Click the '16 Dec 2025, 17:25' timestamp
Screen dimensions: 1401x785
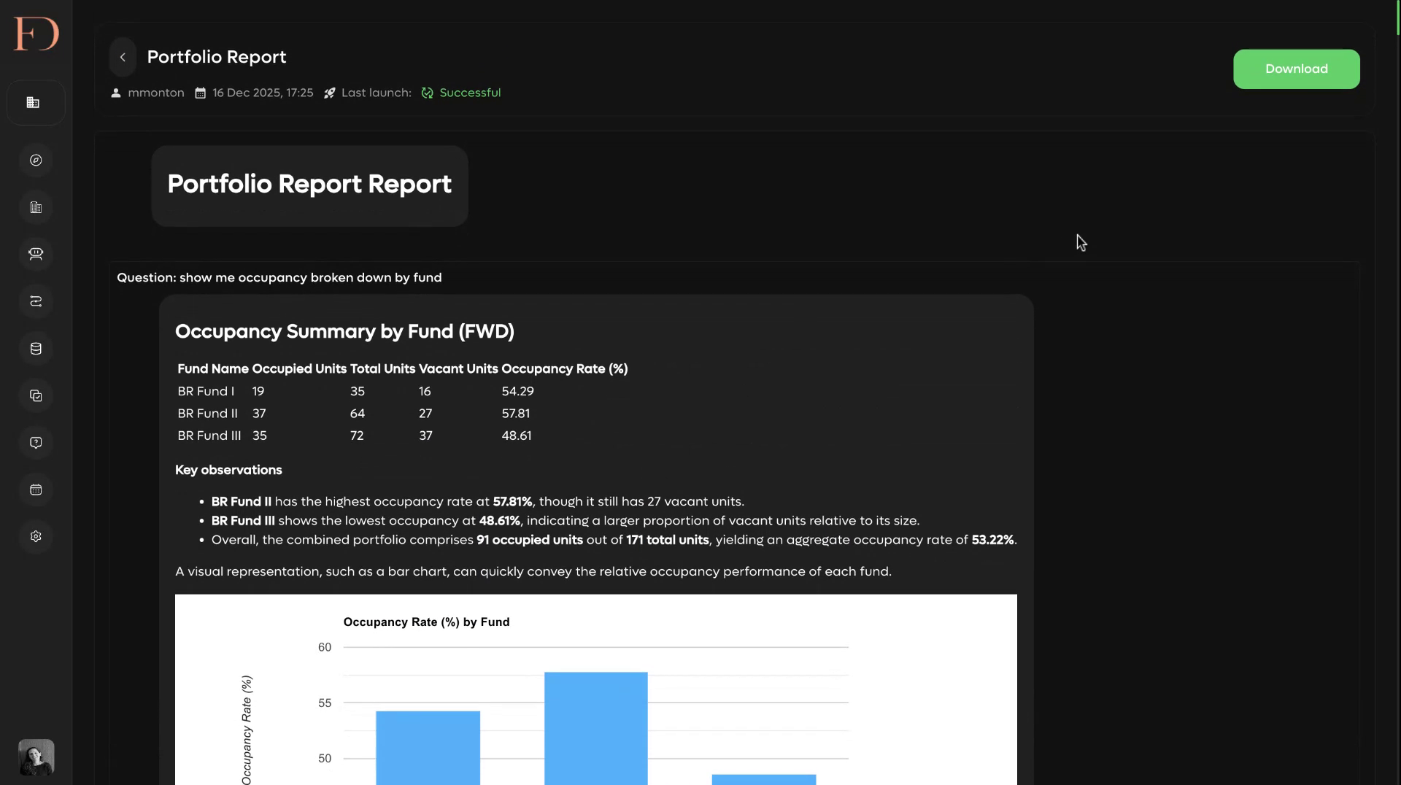[x=263, y=93]
